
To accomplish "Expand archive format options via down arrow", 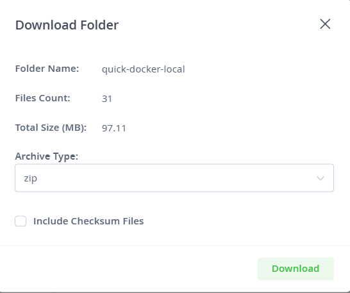I will coord(321,178).
